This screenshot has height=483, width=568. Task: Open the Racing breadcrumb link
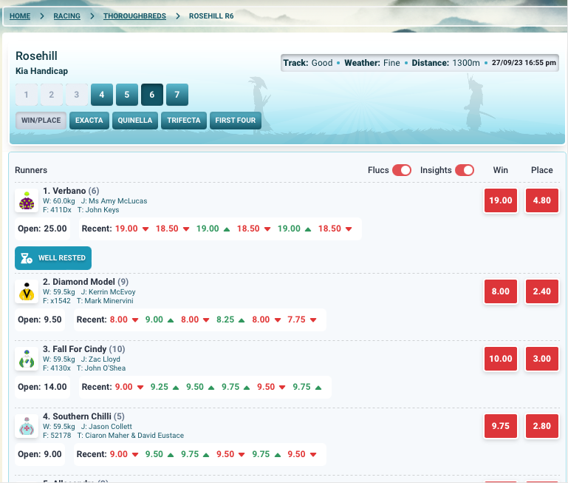(x=67, y=16)
